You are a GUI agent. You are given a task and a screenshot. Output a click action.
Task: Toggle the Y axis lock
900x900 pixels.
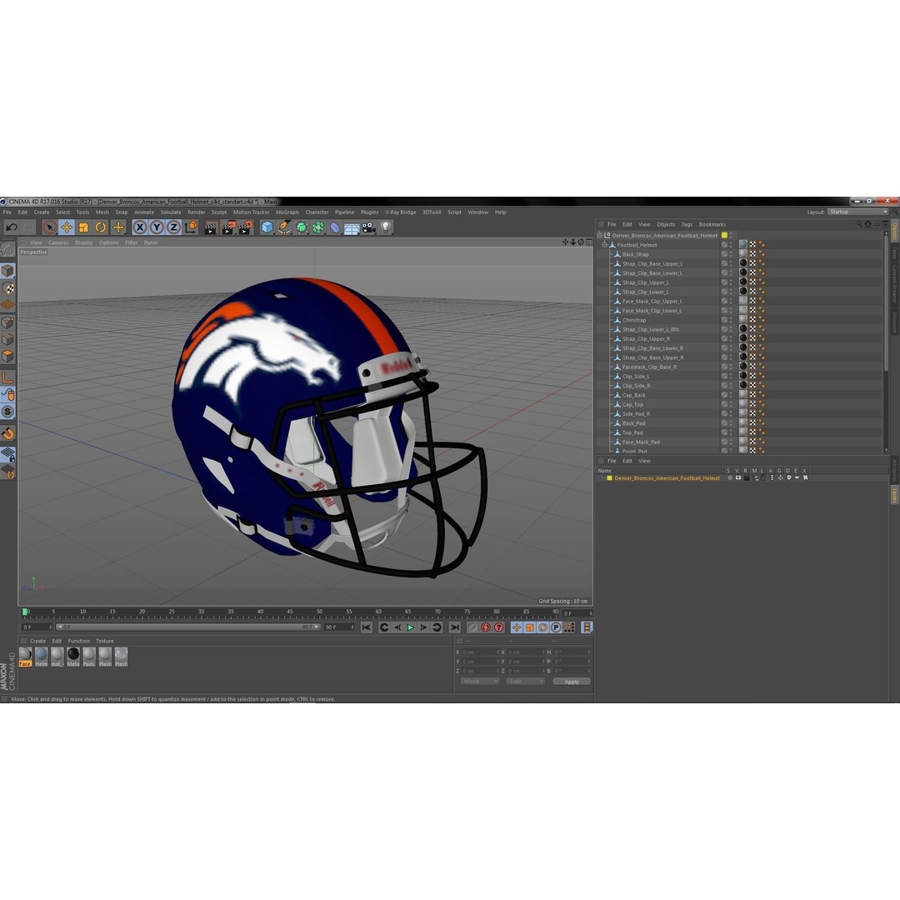[x=156, y=227]
